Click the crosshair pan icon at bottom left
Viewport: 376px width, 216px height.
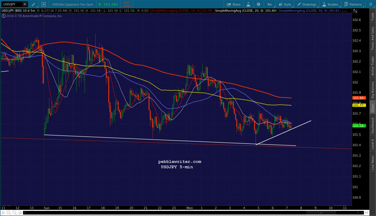(x=3, y=213)
